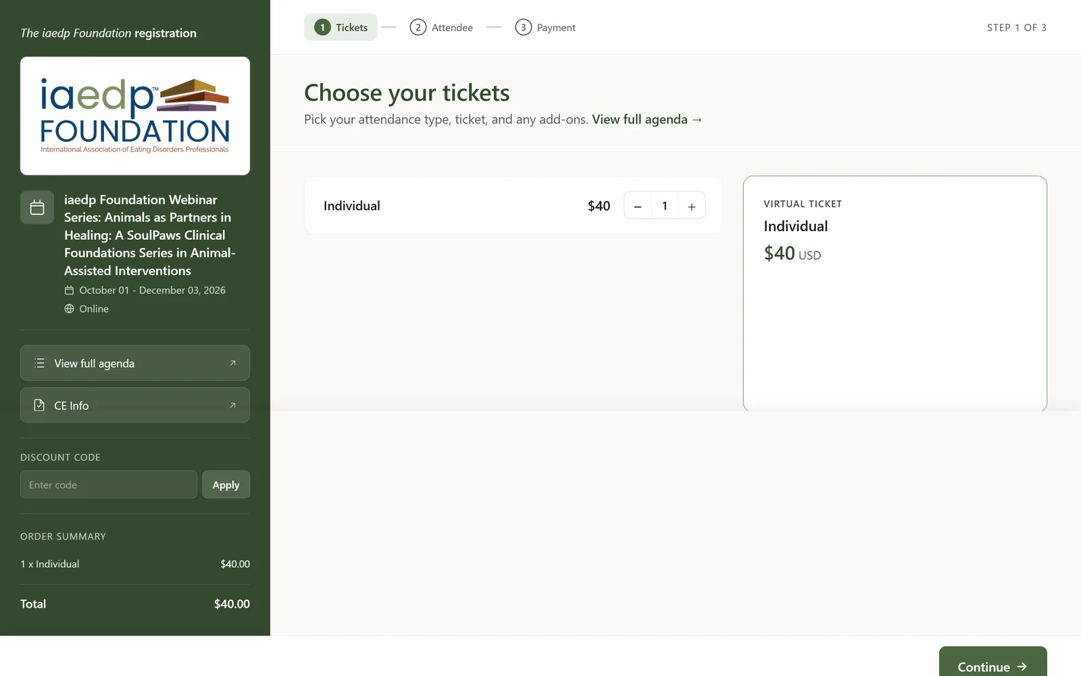This screenshot has width=1081, height=676.
Task: Click the Individual ticket quantity field
Action: click(x=665, y=206)
